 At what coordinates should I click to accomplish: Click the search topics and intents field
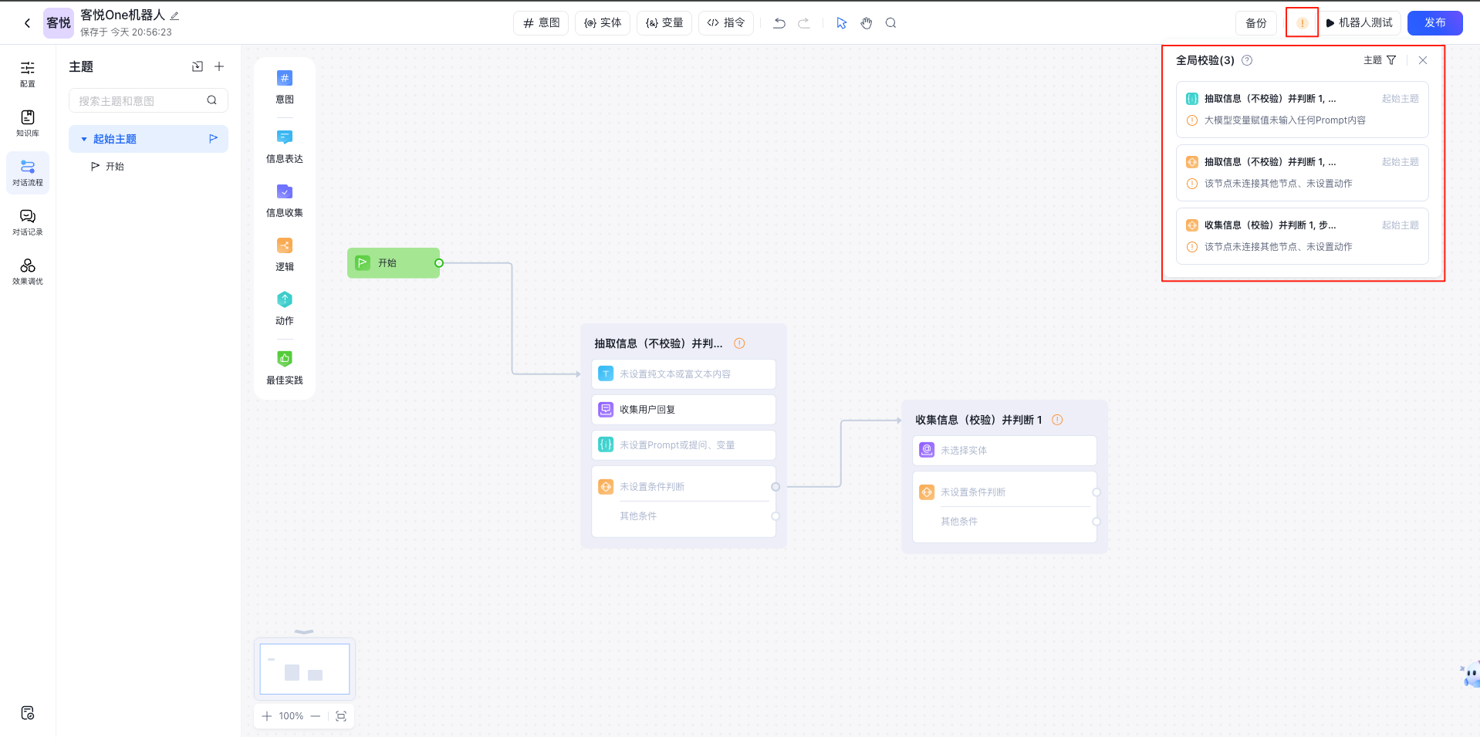click(139, 100)
